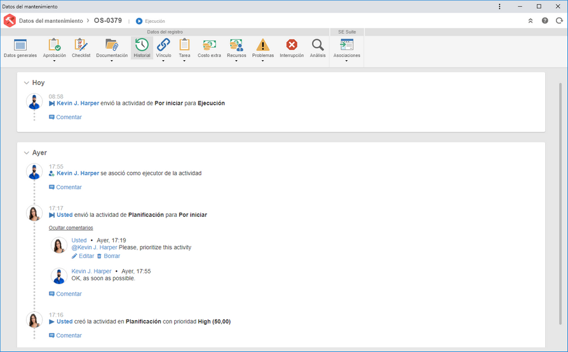Click the pencil icon beside Editar

click(74, 256)
